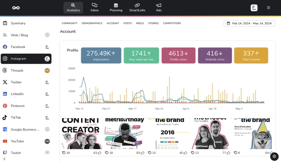Open the Inbox section
The height and width of the screenshot is (162, 281).
94,8
